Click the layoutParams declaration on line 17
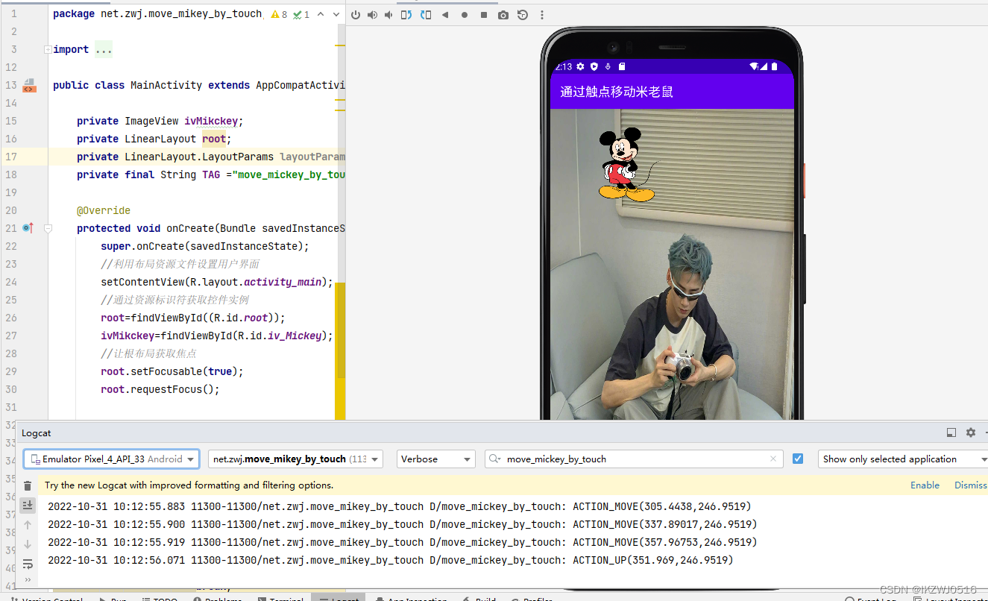Viewport: 988px width, 601px height. coord(211,157)
